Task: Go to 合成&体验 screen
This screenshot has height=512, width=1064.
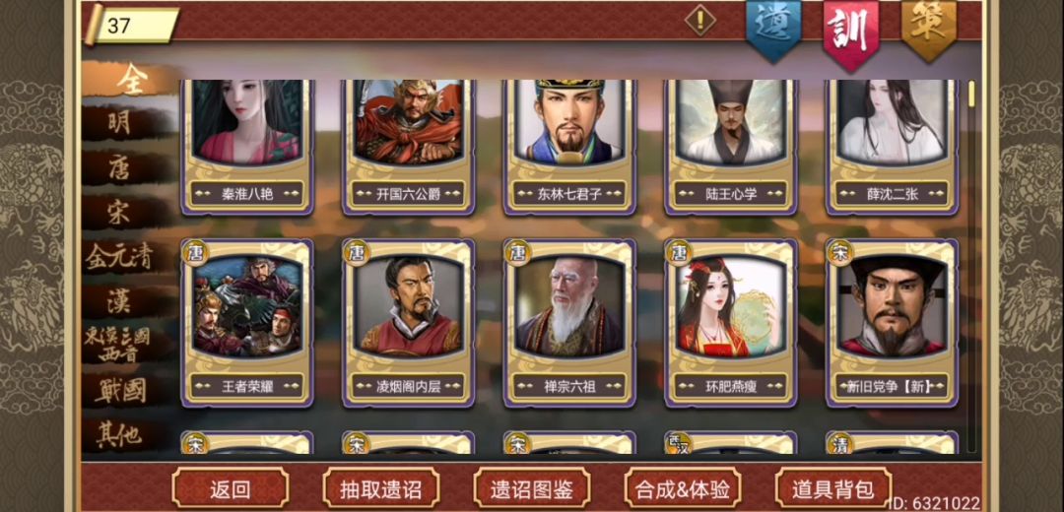Action: 683,487
